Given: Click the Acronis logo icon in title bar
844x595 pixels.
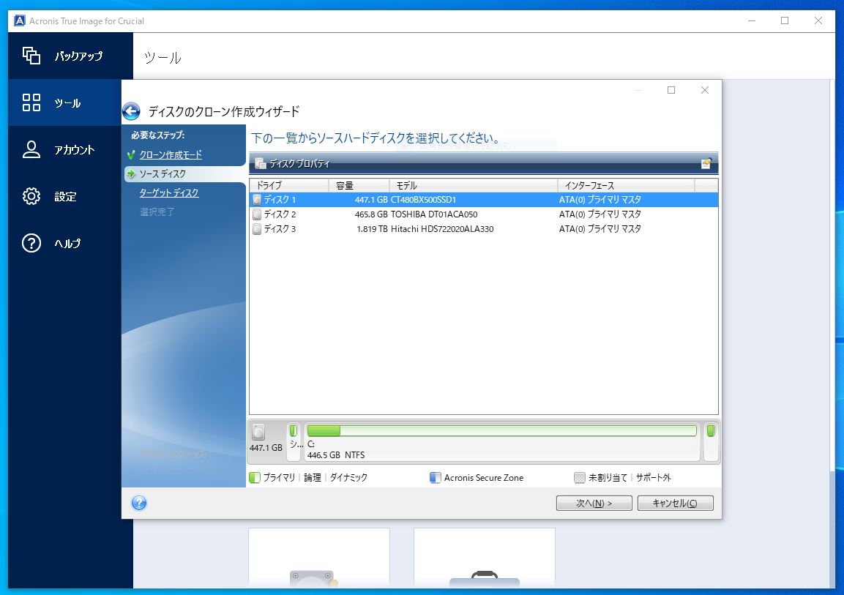Looking at the screenshot, I should coord(20,21).
